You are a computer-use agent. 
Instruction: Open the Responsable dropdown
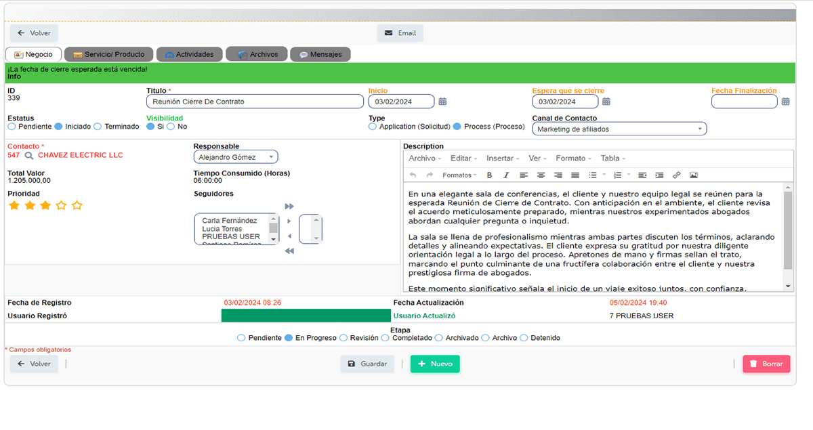tap(236, 157)
